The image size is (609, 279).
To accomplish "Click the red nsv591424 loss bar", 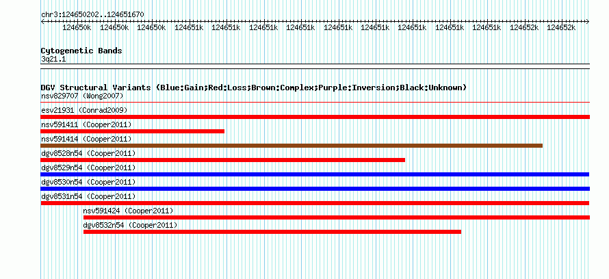I will tap(337, 217).
